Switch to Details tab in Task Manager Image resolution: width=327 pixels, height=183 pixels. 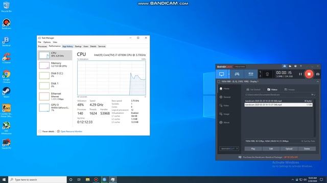tap(93, 46)
